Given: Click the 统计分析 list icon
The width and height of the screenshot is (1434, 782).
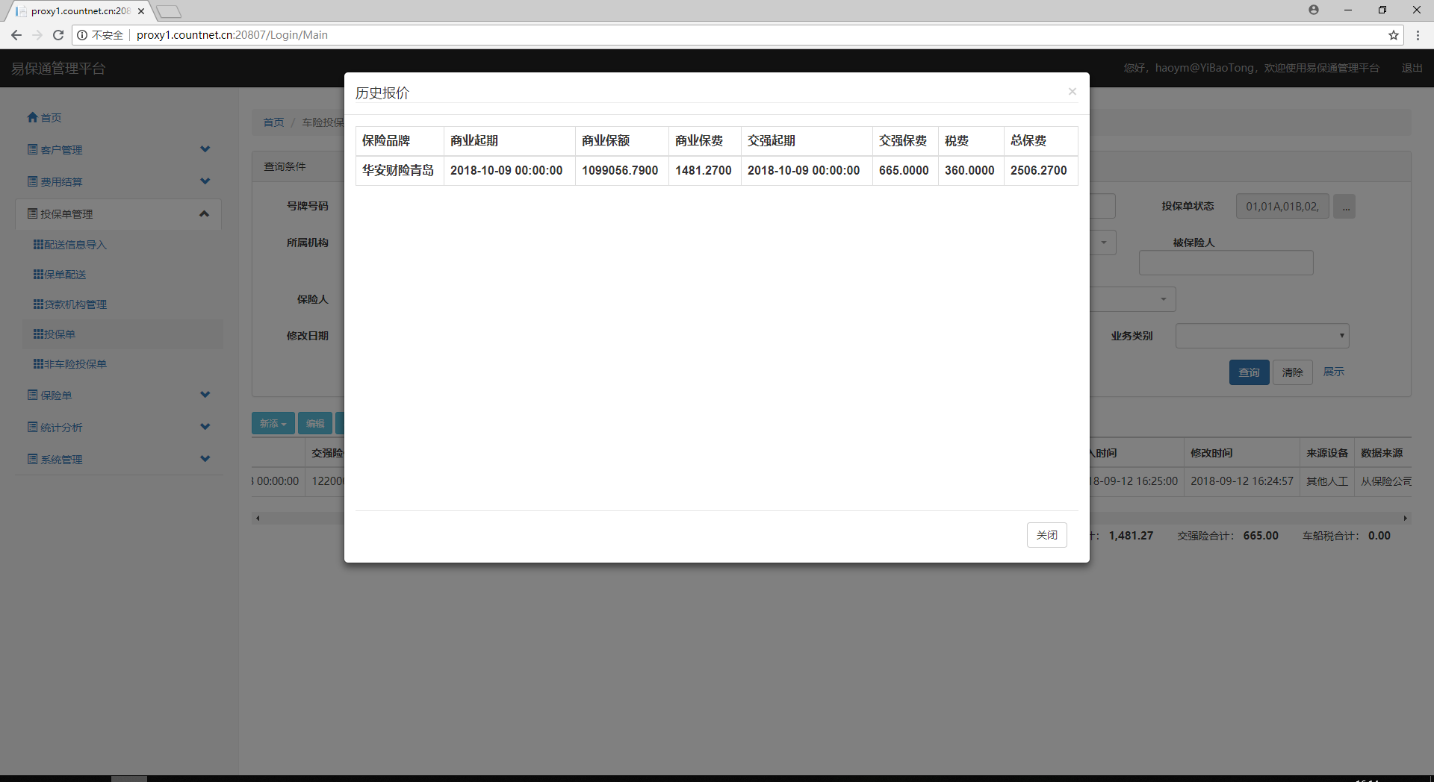Looking at the screenshot, I should tap(32, 427).
